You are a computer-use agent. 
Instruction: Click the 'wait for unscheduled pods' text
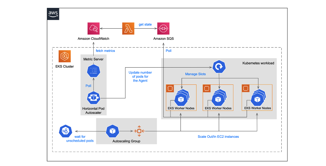[80, 139]
